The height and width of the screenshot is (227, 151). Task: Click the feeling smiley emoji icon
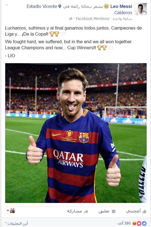106,6
